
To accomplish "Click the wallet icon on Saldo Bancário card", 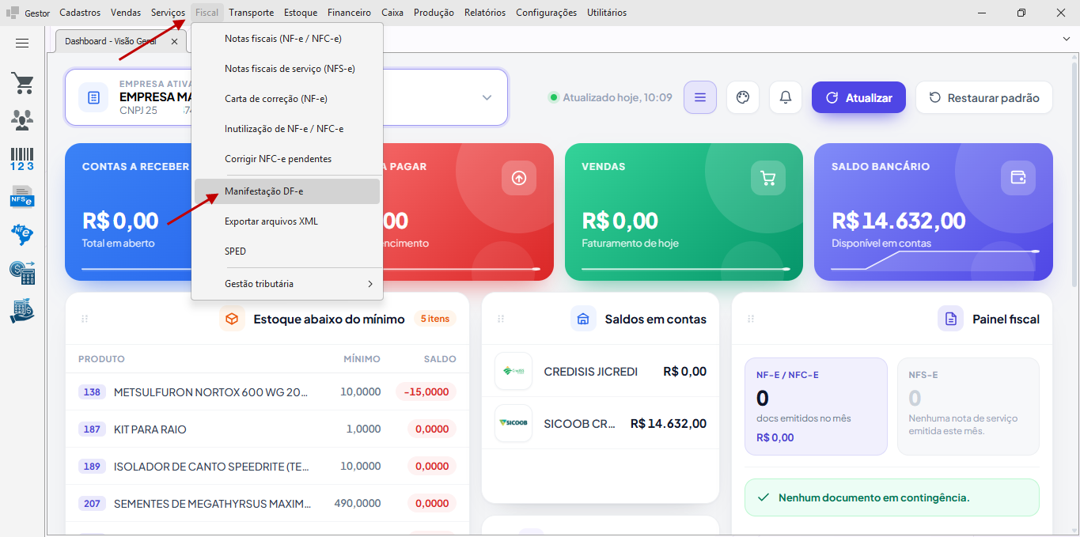I will pyautogui.click(x=1017, y=178).
